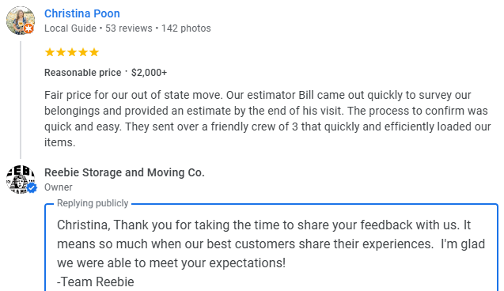This screenshot has height=291, width=504.
Task: Click the Owner label under Reebie
Action: pos(59,187)
